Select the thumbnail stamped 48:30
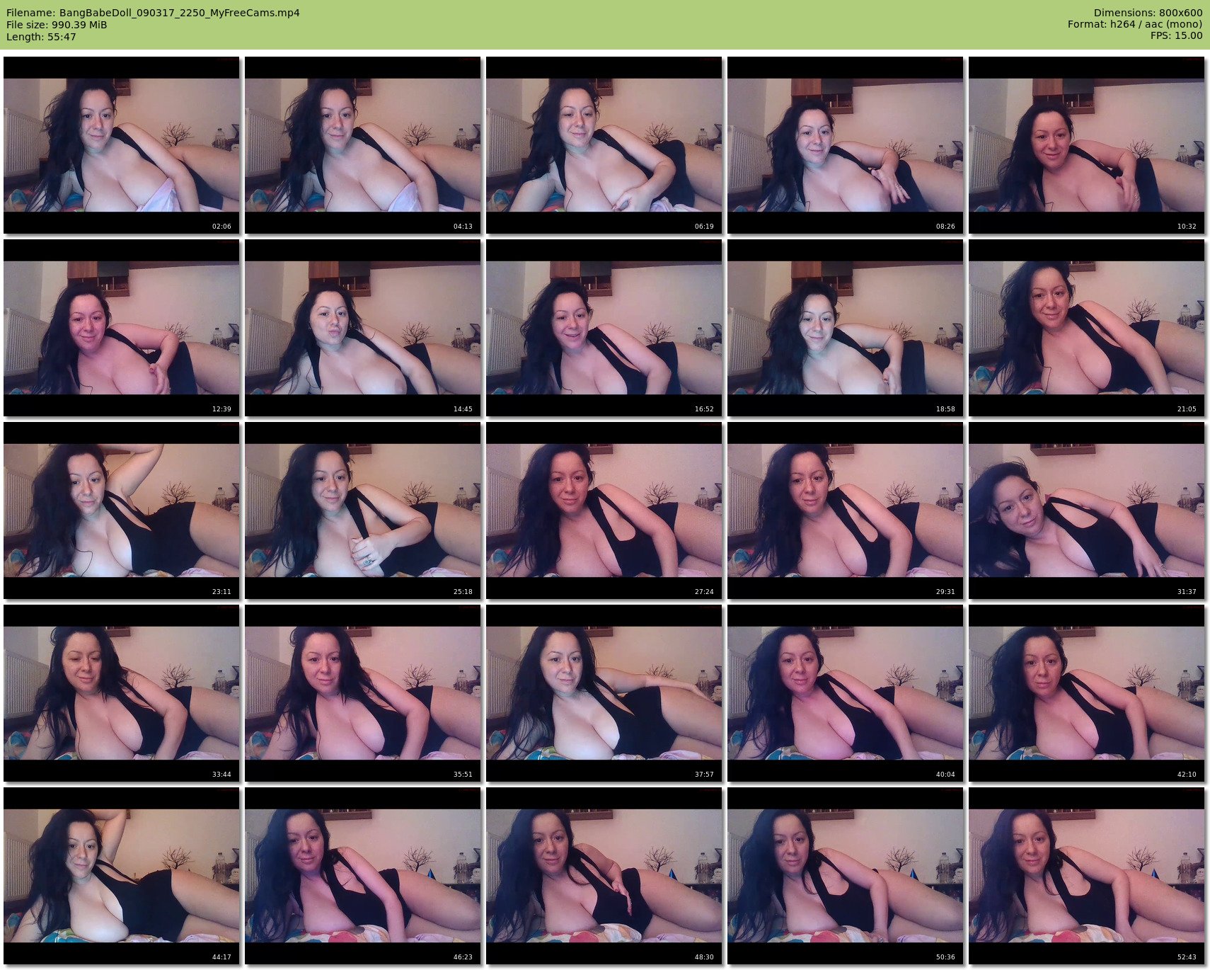 click(x=604, y=876)
